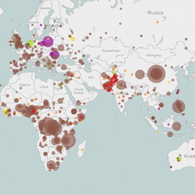Click the Mongolia country label
The image size is (195, 195).
pos(153,55)
